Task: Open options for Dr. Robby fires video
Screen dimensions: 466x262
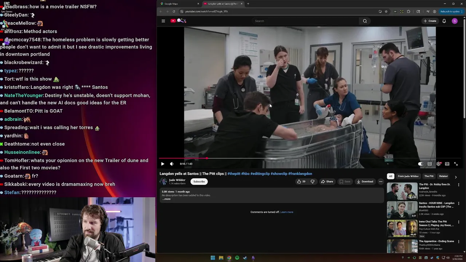Action: [459, 185]
